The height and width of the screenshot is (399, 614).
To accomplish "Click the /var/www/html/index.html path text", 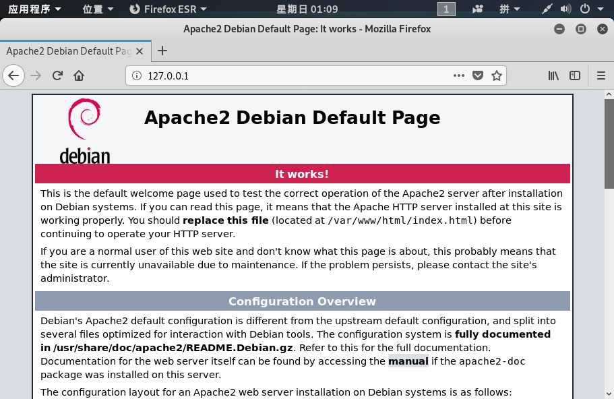I will 400,220.
